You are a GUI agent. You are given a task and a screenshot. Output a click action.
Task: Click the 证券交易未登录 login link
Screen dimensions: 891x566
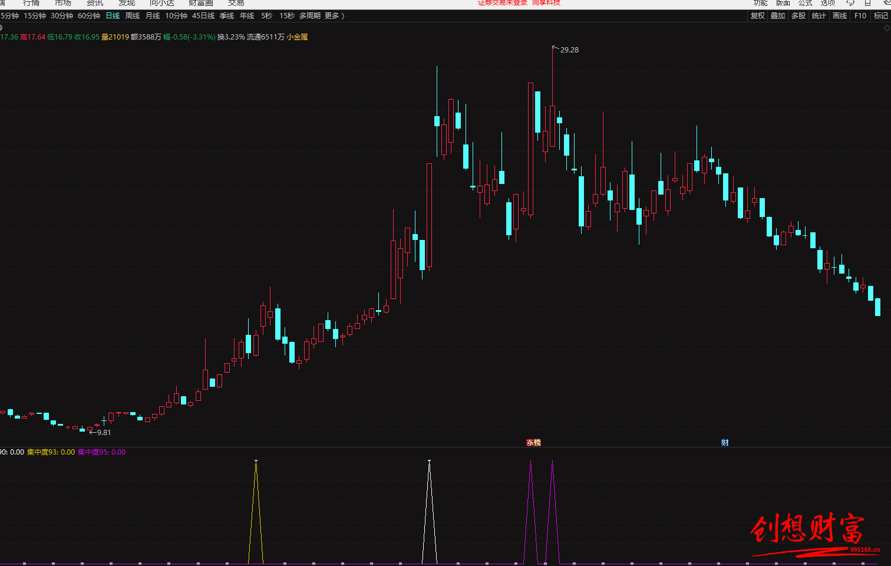point(503,3)
